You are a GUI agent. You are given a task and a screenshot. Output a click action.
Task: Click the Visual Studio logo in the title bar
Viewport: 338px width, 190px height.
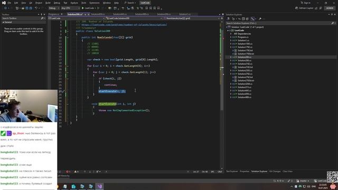point(4,3)
